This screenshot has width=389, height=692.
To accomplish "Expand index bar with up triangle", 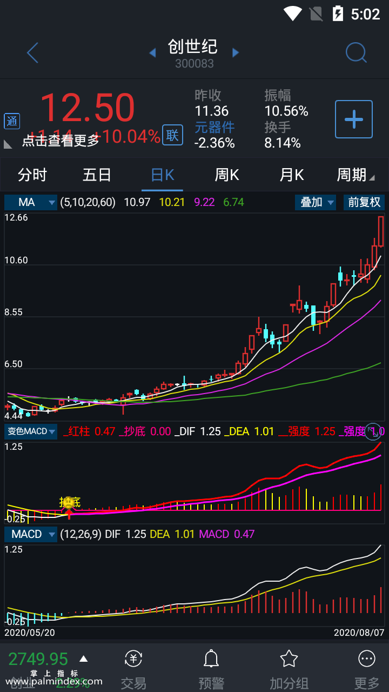I will click(x=83, y=659).
